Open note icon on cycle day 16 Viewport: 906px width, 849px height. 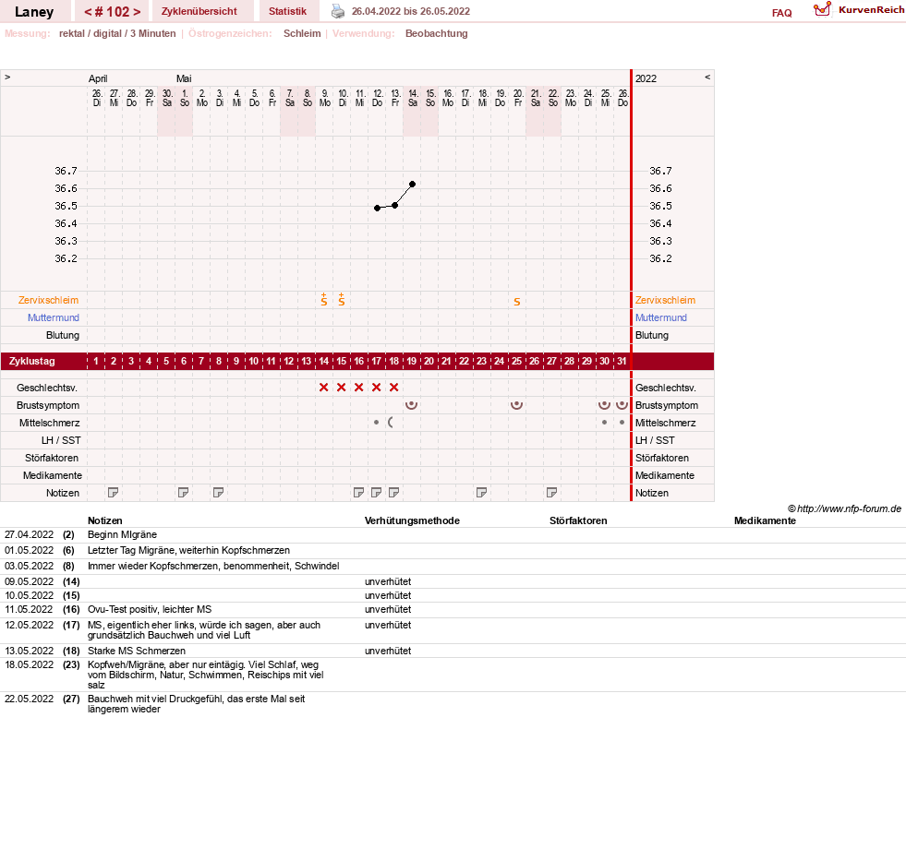point(359,493)
